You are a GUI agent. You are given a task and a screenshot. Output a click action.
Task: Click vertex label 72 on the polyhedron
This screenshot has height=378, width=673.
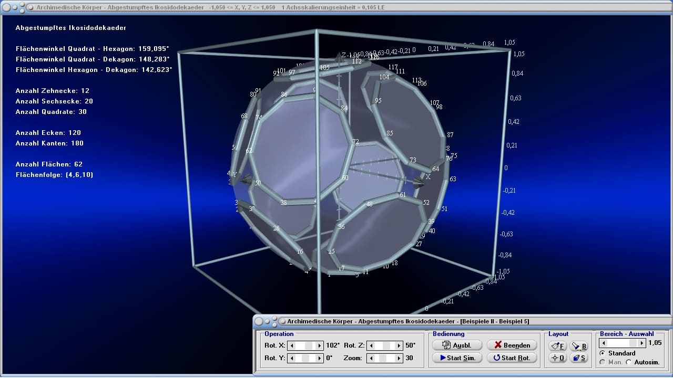[x=355, y=142]
